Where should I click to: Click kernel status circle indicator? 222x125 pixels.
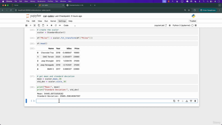pos(192,25)
